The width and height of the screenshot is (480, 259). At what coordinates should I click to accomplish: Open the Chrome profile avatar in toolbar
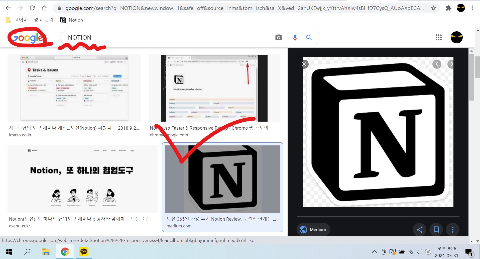pyautogui.click(x=461, y=8)
